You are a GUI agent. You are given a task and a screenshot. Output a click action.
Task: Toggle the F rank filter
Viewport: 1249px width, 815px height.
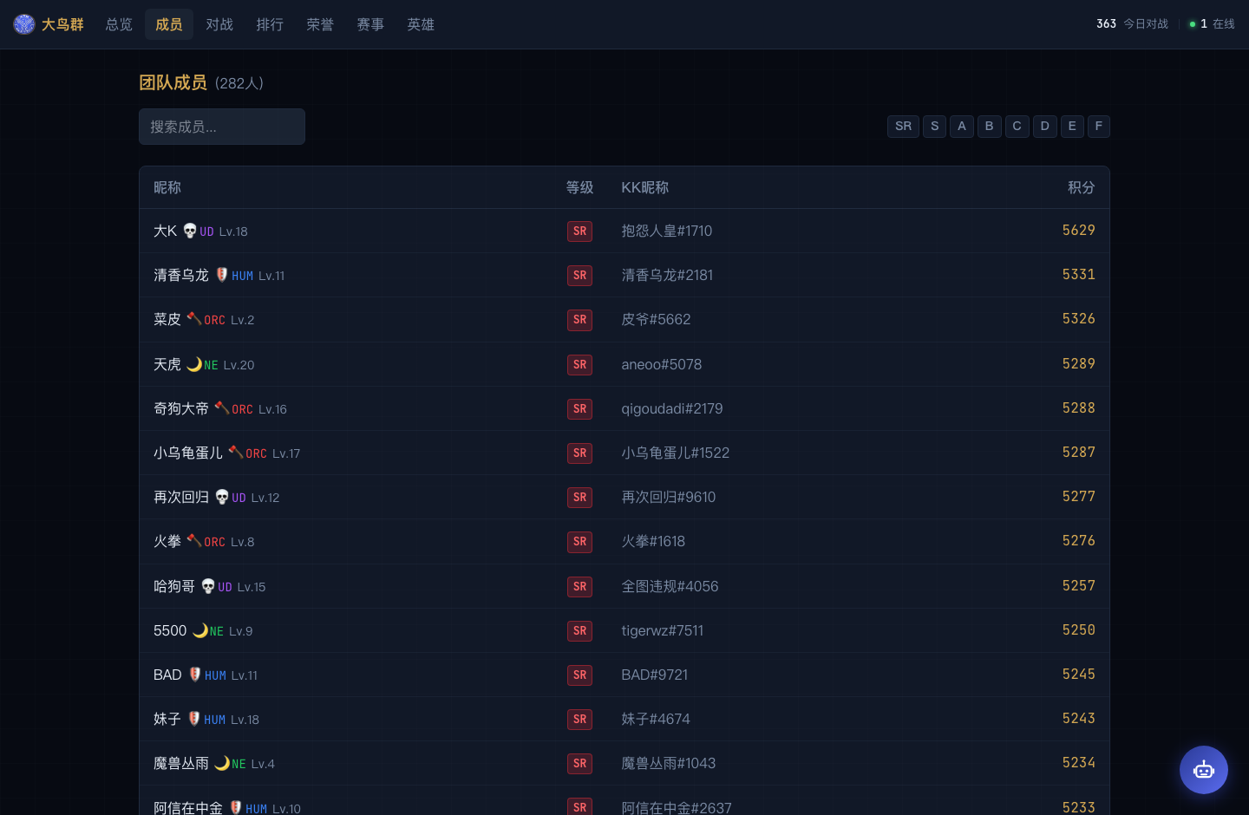point(1099,127)
